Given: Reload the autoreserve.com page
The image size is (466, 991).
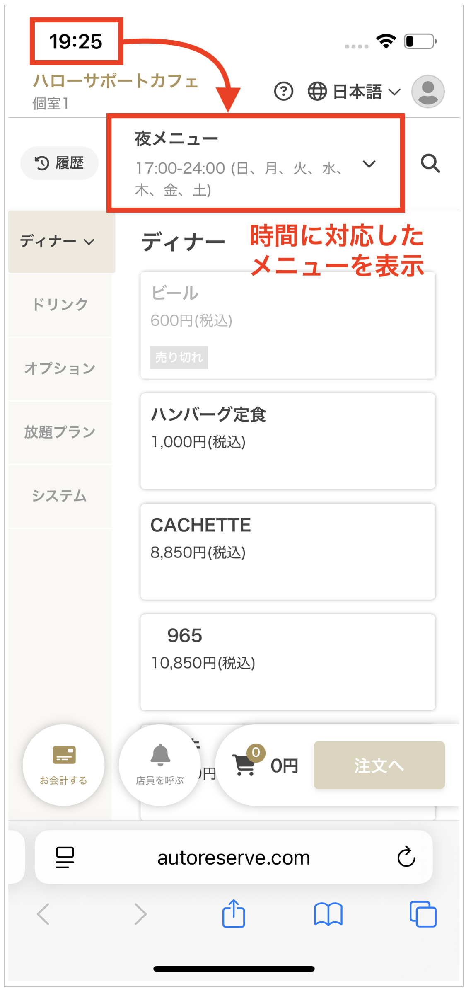Looking at the screenshot, I should click(x=406, y=857).
